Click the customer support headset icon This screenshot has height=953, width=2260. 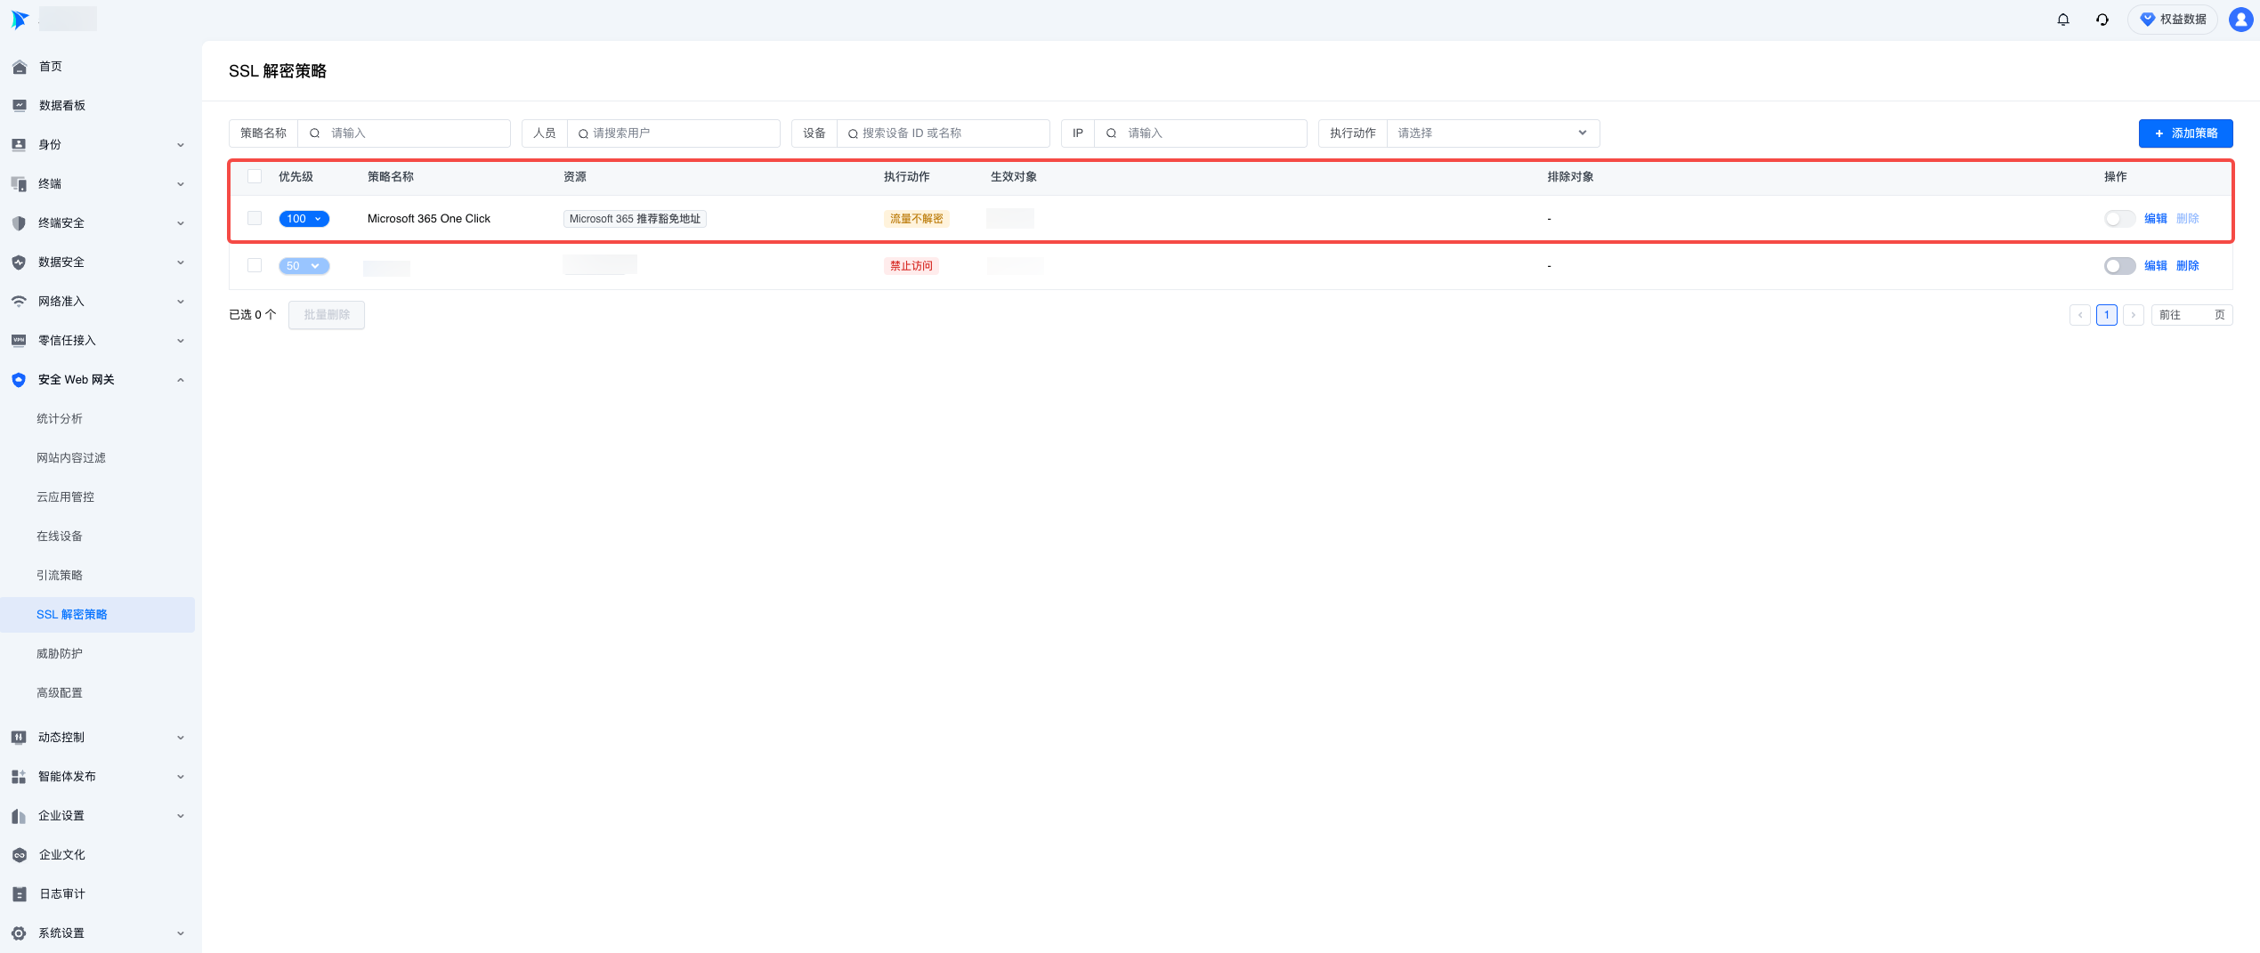coord(2102,20)
